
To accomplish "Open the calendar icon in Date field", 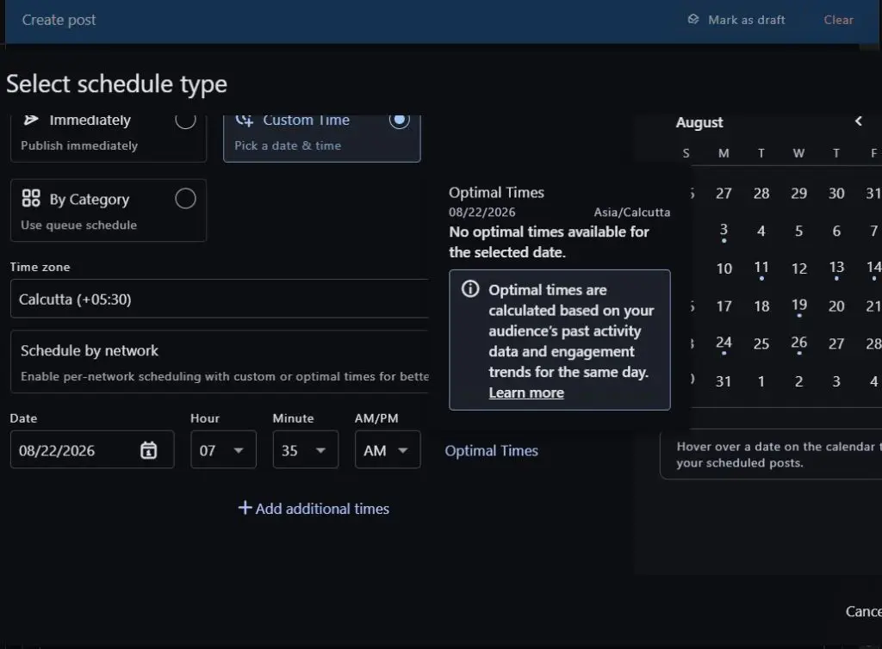I will tap(148, 450).
